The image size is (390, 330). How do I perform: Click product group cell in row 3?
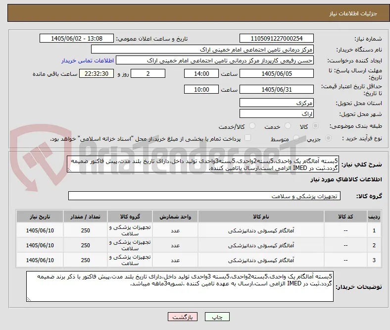pos(130,260)
